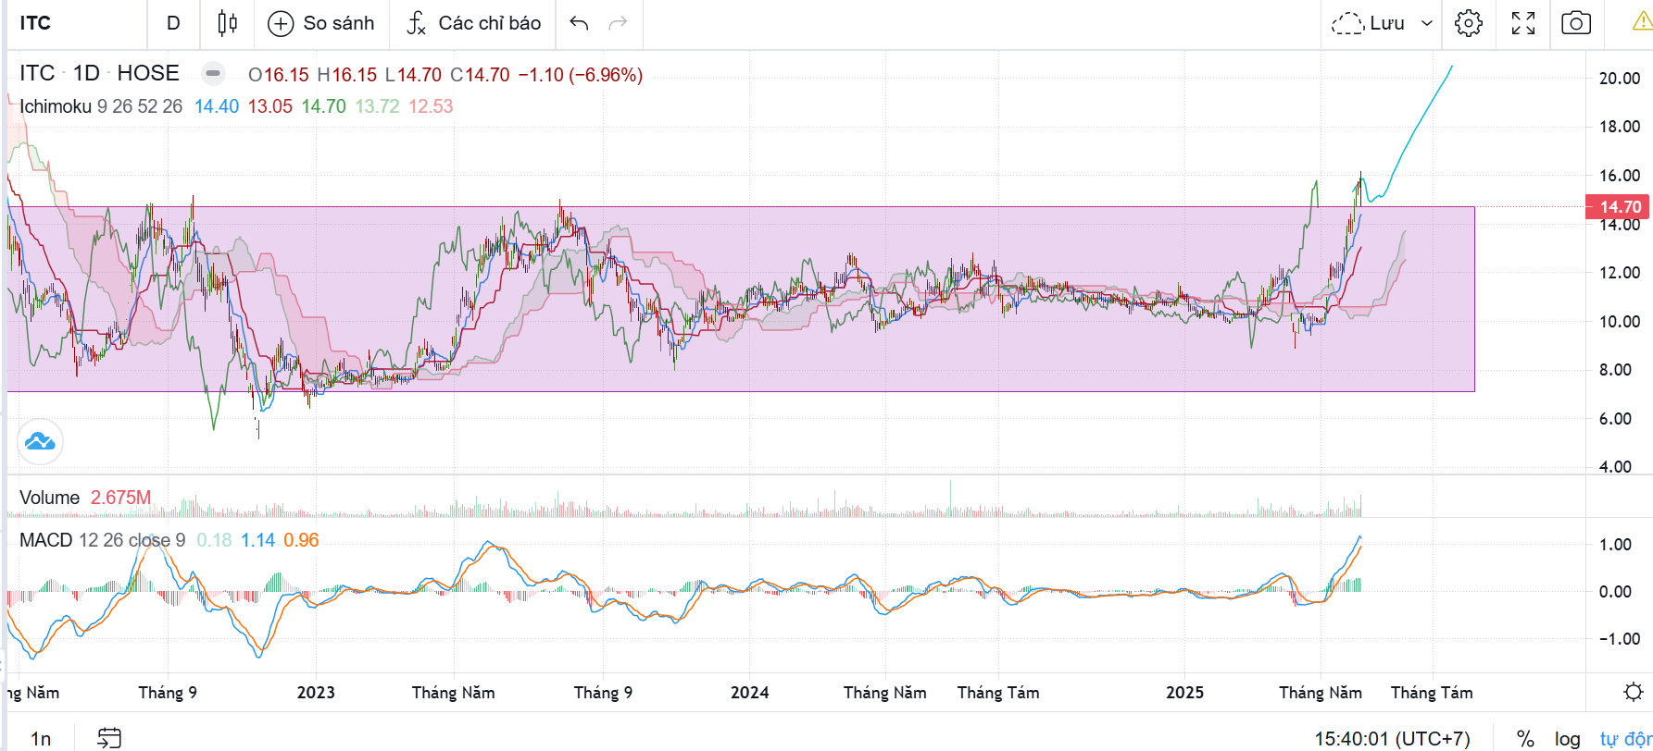
Task: Toggle tự động auto scale
Action: 1626,739
